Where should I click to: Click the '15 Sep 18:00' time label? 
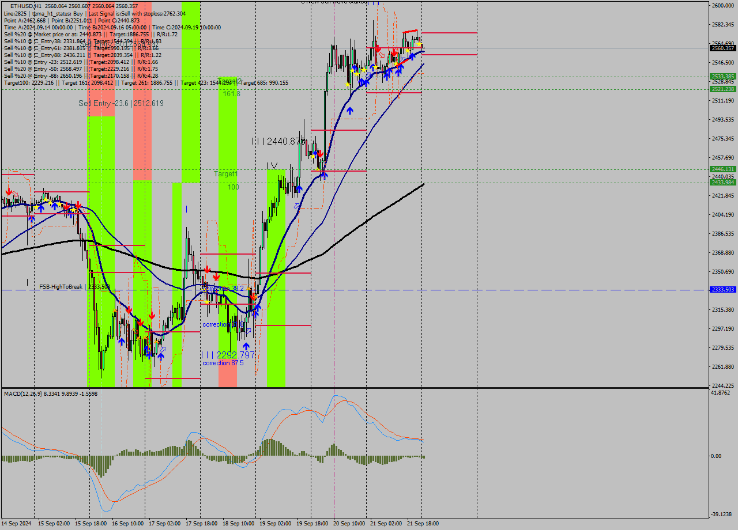[91, 524]
